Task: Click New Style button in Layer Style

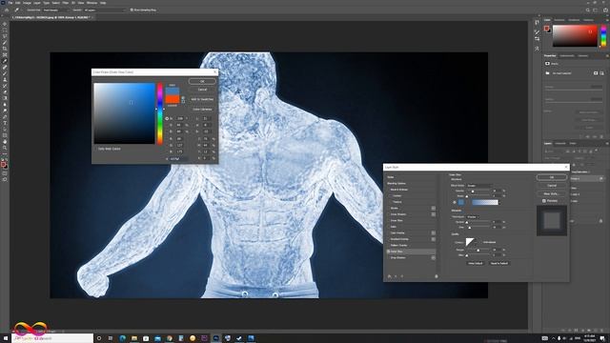Action: (x=551, y=193)
